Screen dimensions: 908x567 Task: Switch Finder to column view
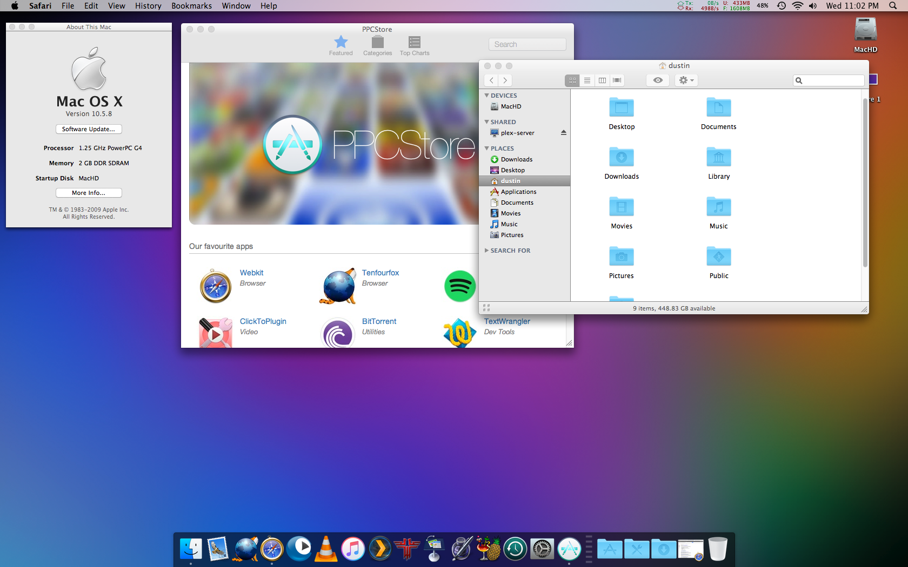602,80
